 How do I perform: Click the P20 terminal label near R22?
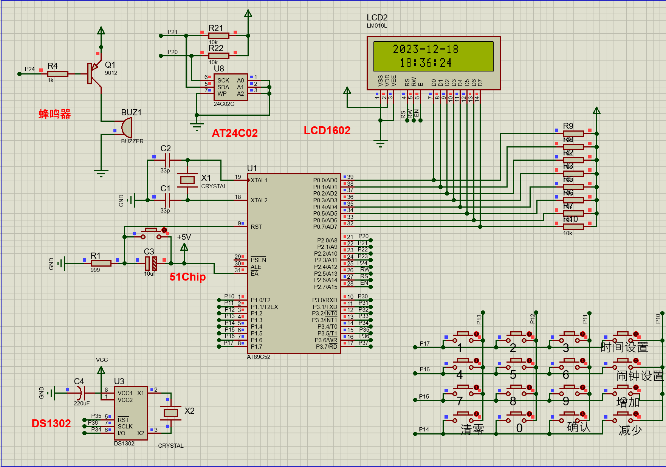click(172, 52)
